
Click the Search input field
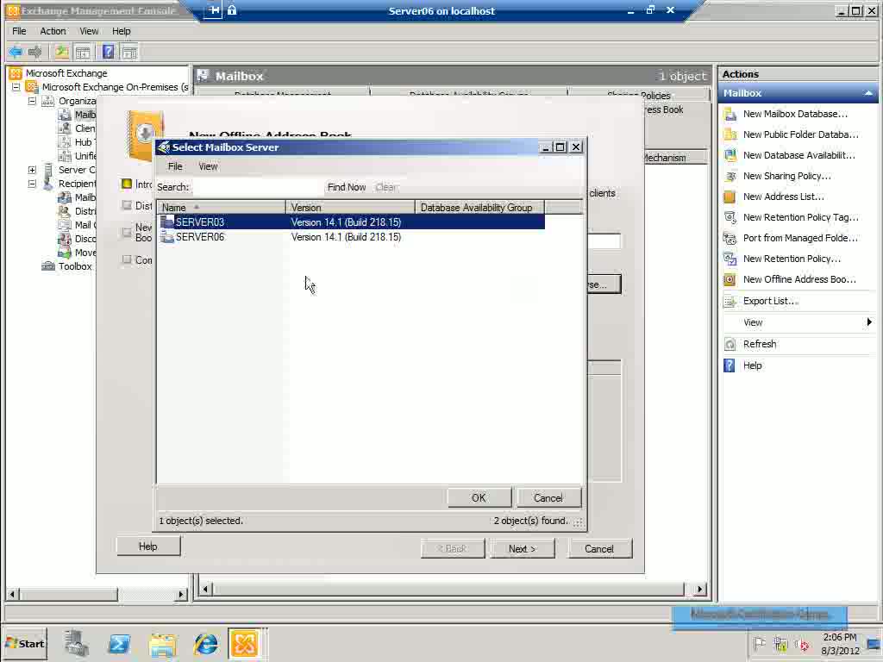click(257, 187)
